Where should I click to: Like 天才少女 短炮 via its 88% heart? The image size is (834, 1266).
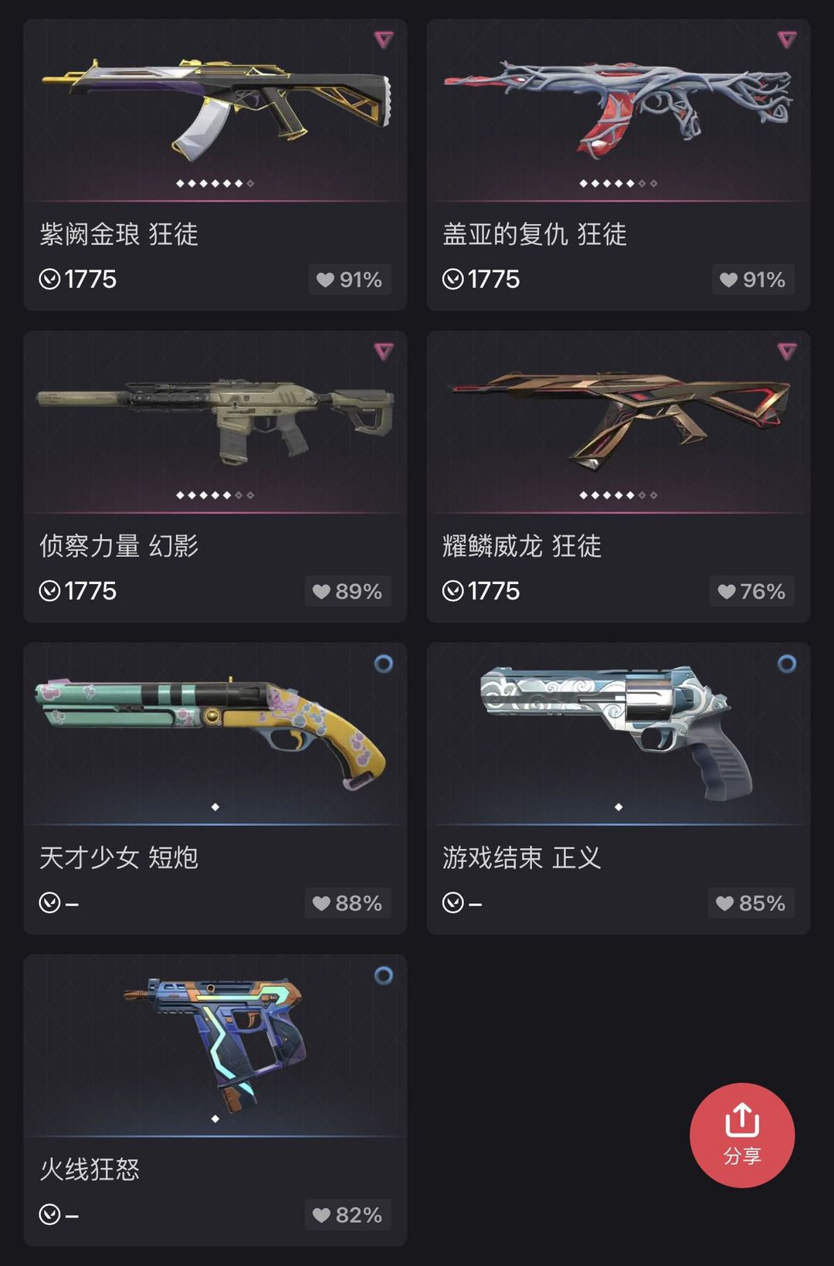347,903
